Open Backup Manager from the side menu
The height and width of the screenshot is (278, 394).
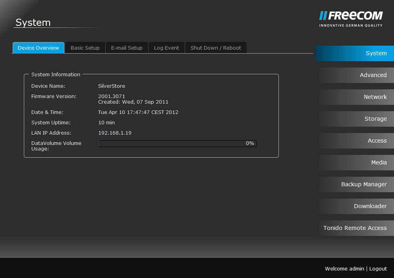(355, 185)
